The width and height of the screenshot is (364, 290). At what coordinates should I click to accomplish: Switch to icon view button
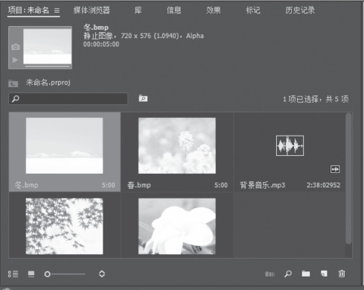coord(31,274)
